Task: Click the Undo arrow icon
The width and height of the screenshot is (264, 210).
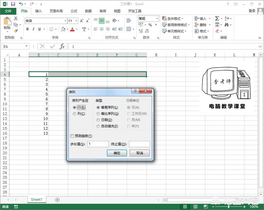Action: click(21, 4)
